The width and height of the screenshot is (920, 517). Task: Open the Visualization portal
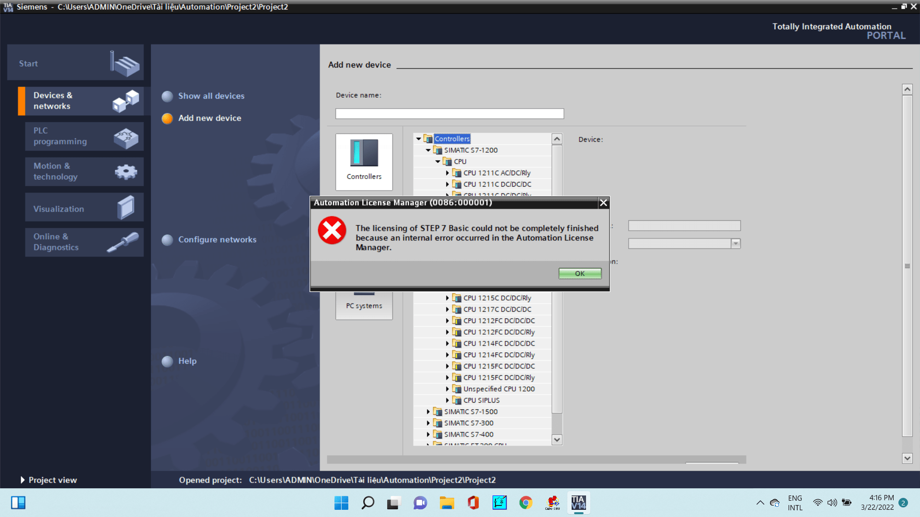click(84, 209)
